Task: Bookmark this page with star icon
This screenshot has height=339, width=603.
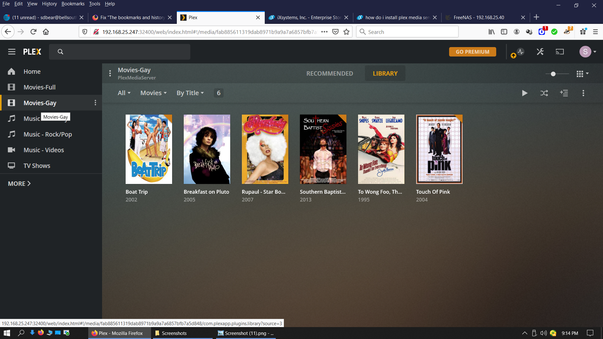Action: 346,32
